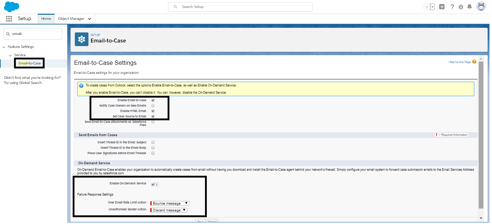Click the On-Demand Service section header
This screenshot has width=492, height=224.
pos(94,163)
